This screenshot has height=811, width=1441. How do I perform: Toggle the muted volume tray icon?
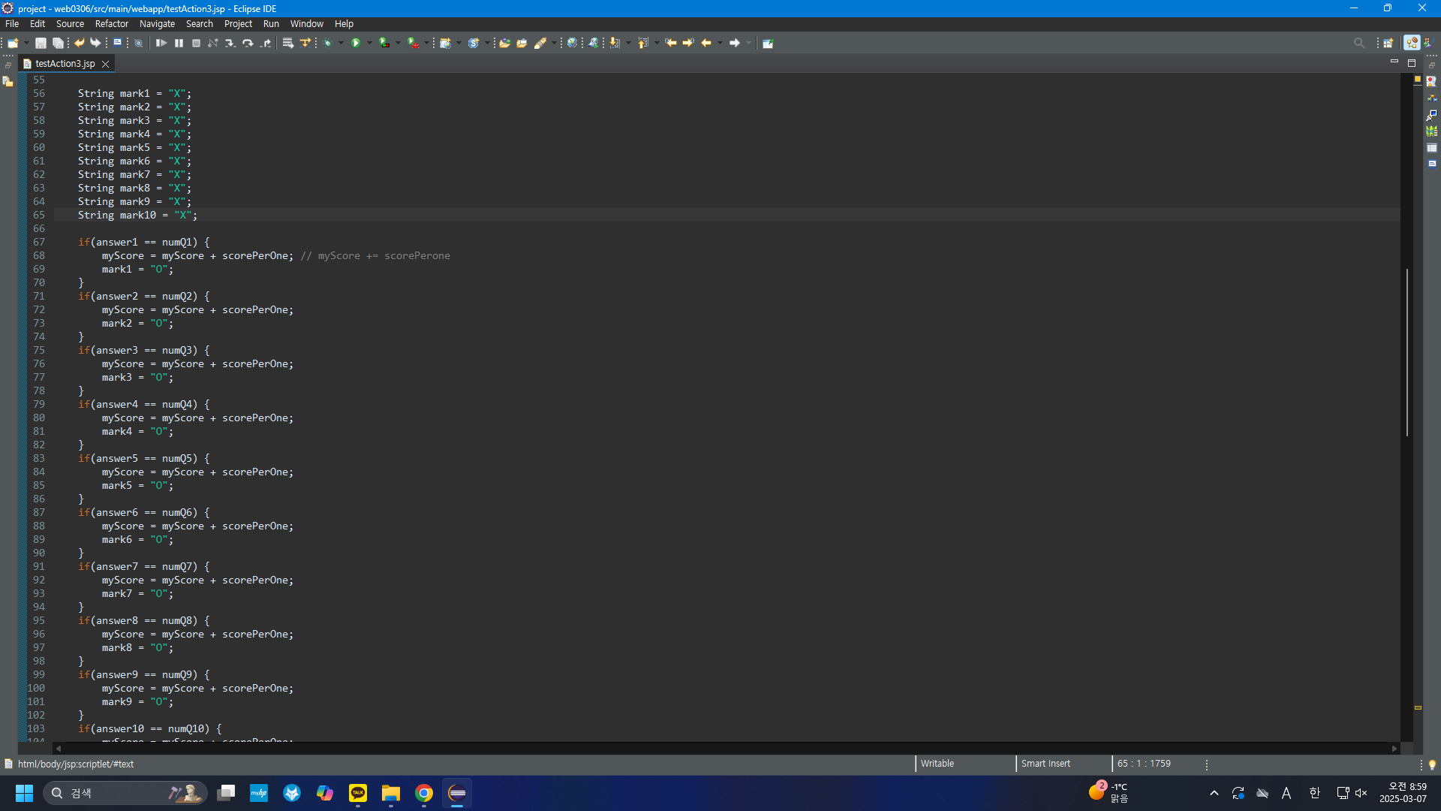coord(1361,793)
